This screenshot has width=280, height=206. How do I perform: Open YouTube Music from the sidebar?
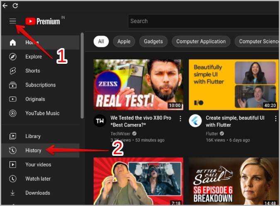[40, 113]
